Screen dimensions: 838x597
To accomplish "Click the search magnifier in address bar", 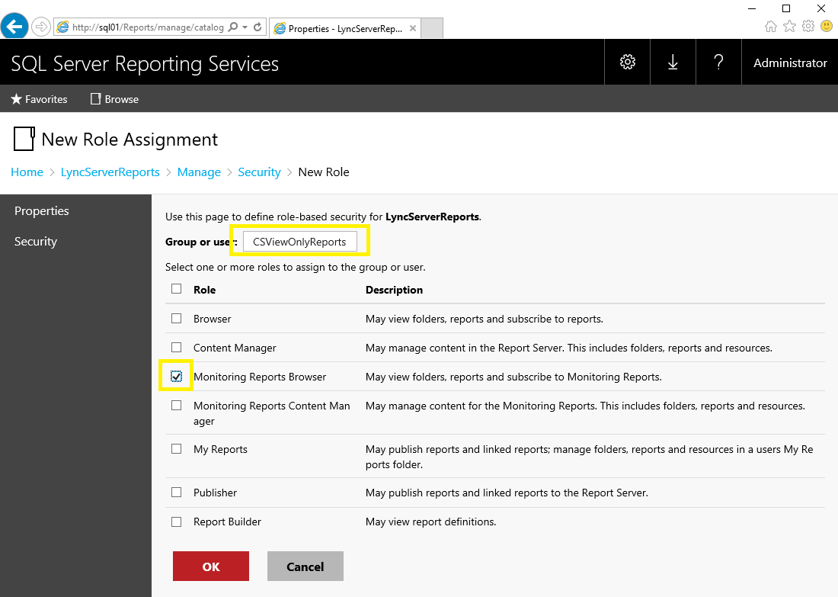I will click(x=232, y=27).
